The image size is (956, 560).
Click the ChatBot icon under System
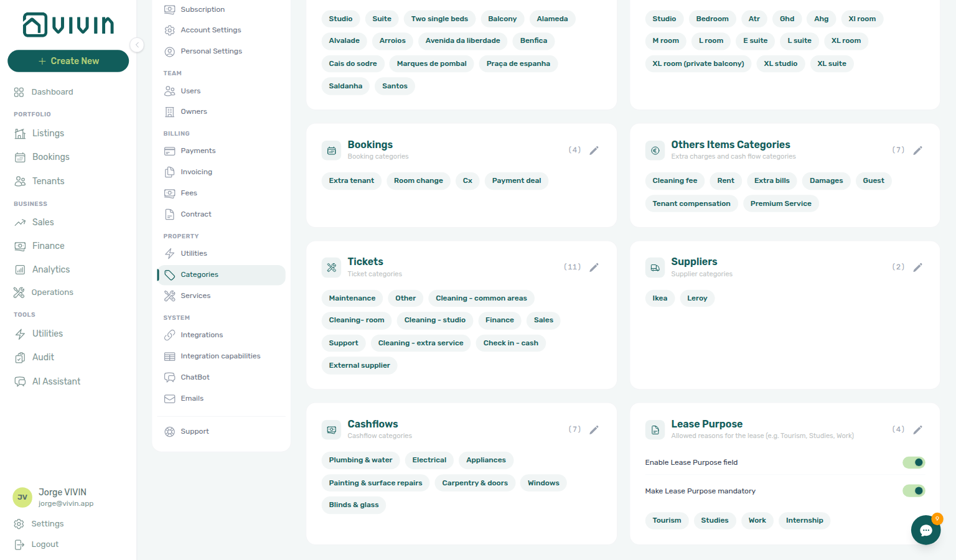pyautogui.click(x=169, y=378)
